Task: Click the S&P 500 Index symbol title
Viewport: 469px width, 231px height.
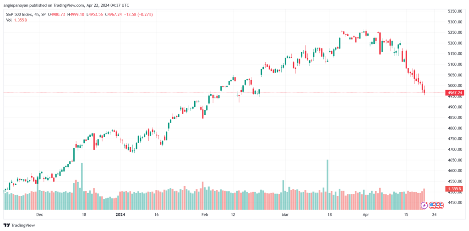Action: click(x=18, y=14)
